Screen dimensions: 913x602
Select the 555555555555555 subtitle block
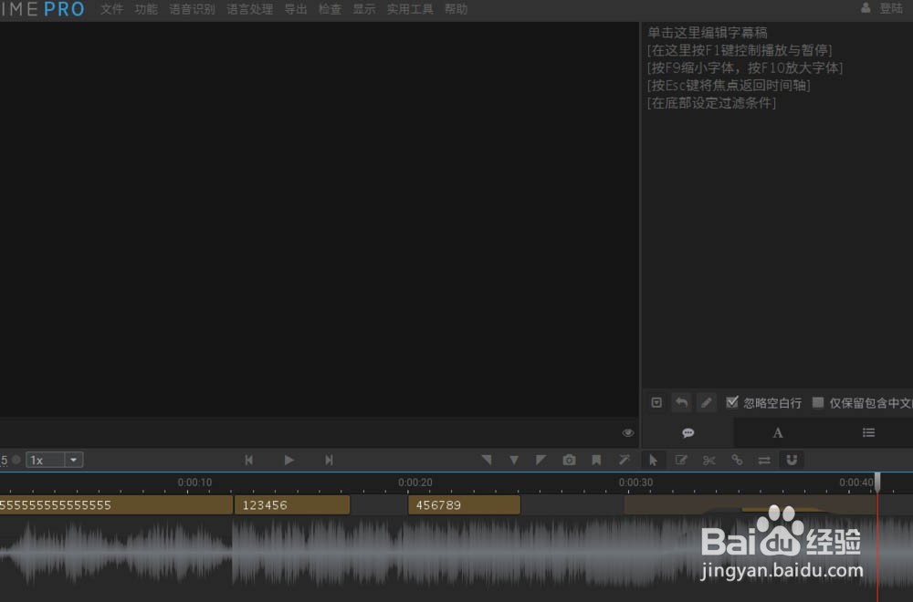pos(116,505)
